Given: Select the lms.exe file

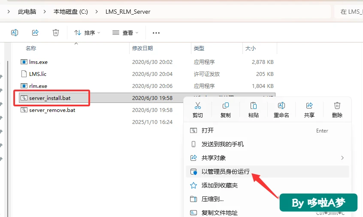Looking at the screenshot, I should (x=38, y=62).
